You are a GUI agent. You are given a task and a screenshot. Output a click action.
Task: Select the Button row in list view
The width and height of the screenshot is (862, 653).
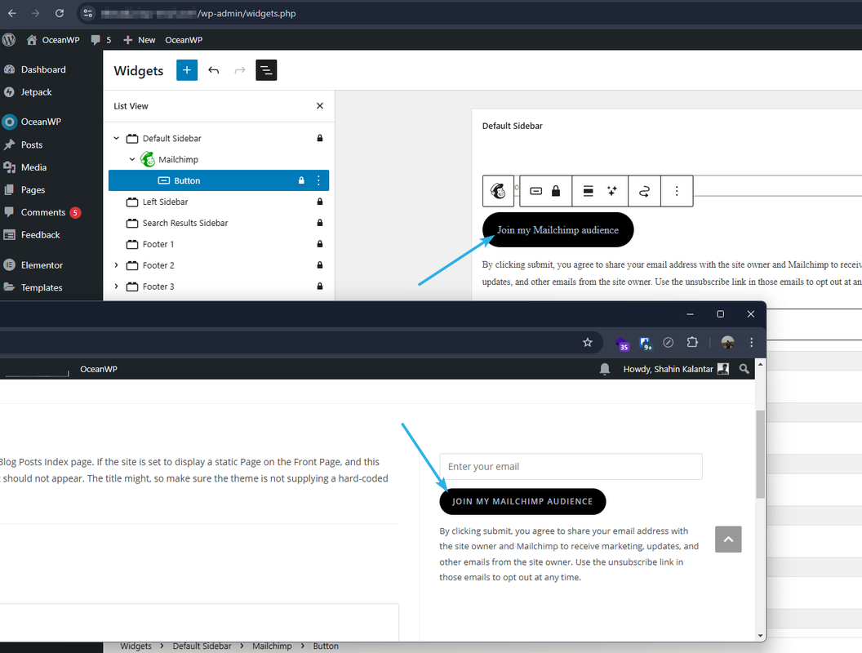tap(219, 180)
